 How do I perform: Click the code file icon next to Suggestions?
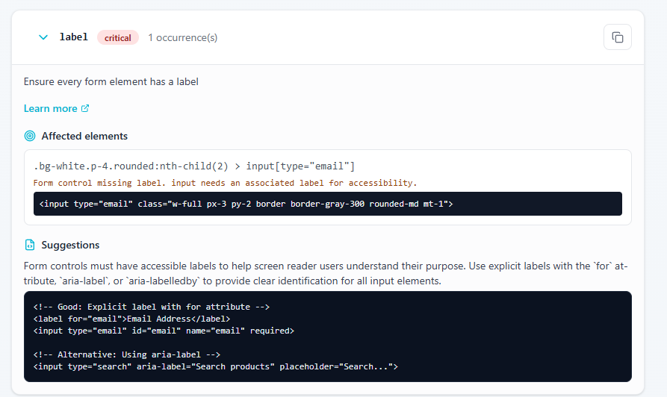[x=30, y=245]
